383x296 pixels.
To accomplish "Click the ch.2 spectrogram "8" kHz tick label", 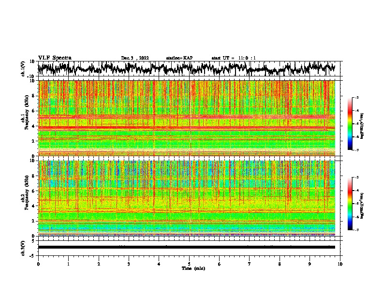I will click(x=33, y=176).
